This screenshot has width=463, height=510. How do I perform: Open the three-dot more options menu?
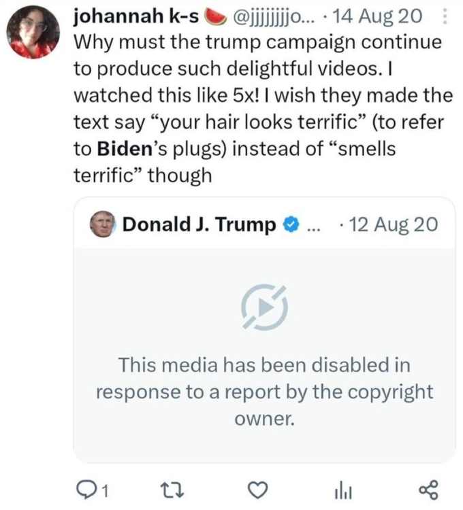pos(445,15)
